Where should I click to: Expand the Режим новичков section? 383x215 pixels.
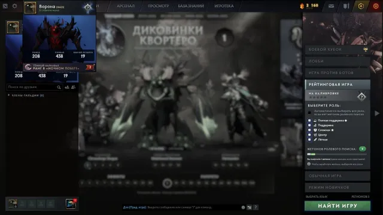pyautogui.click(x=338, y=188)
